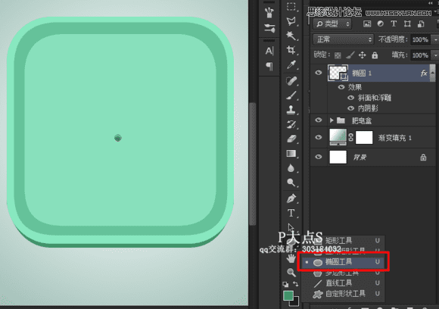Select the History Brush tool
Image resolution: width=439 pixels, height=309 pixels.
(291, 124)
